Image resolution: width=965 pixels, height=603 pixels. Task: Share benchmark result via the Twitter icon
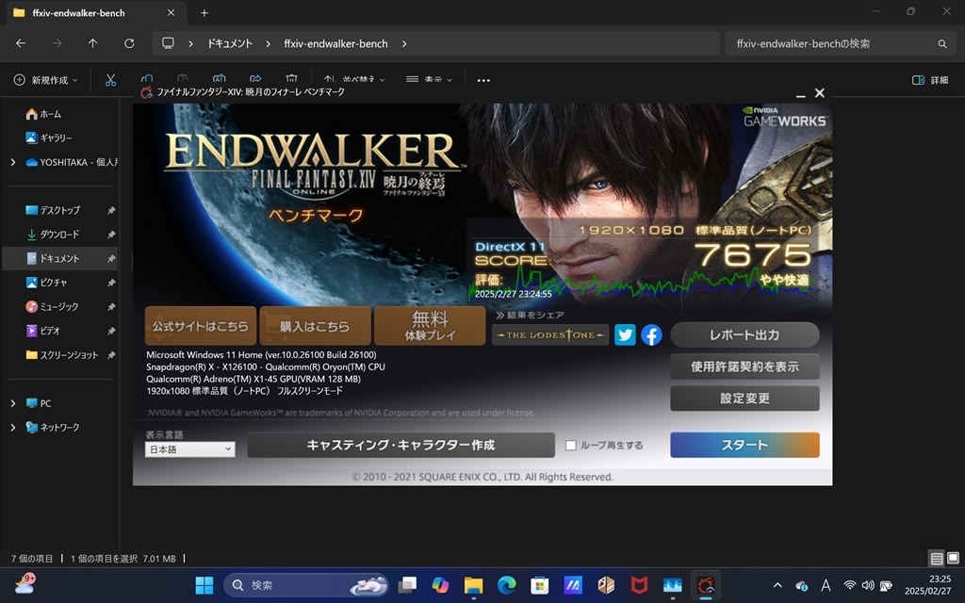625,334
